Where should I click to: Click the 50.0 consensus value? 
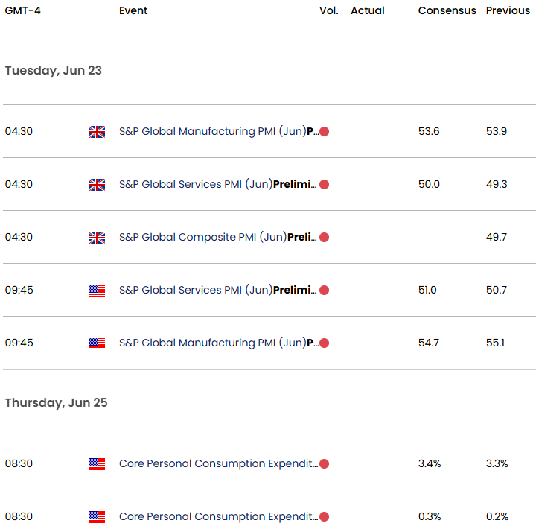pos(429,184)
